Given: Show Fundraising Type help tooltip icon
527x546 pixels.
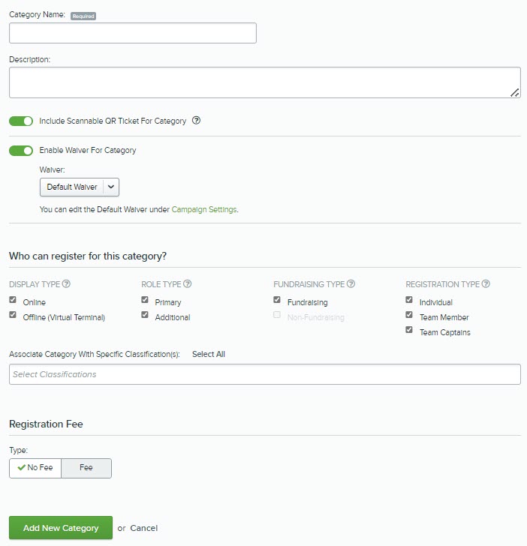Looking at the screenshot, I should (x=351, y=283).
